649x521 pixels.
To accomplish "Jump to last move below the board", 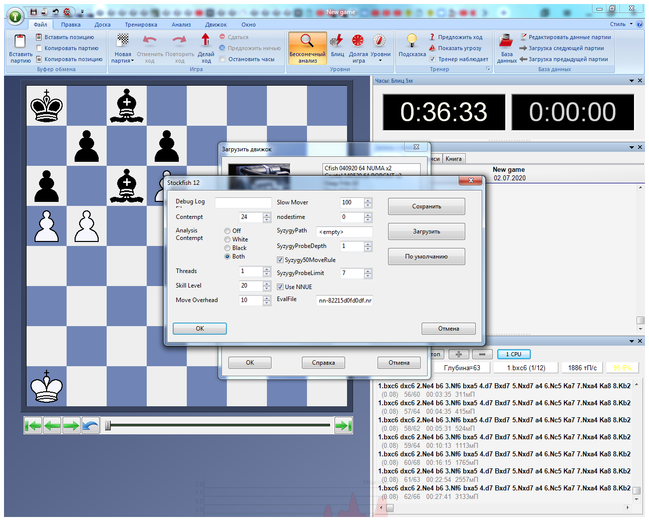I will (343, 426).
